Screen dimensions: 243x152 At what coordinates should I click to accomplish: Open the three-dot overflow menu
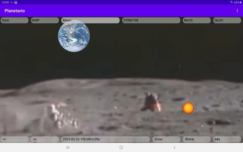click(237, 11)
